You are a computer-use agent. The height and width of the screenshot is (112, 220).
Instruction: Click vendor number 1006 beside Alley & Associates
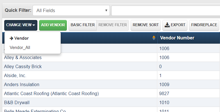[189, 57]
